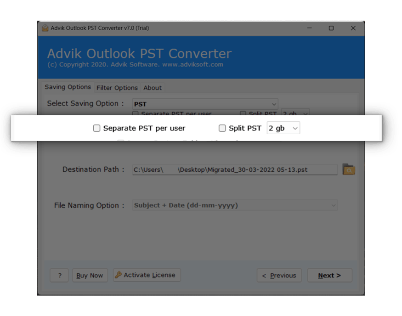Switch to the Saving Options tab

tap(68, 87)
